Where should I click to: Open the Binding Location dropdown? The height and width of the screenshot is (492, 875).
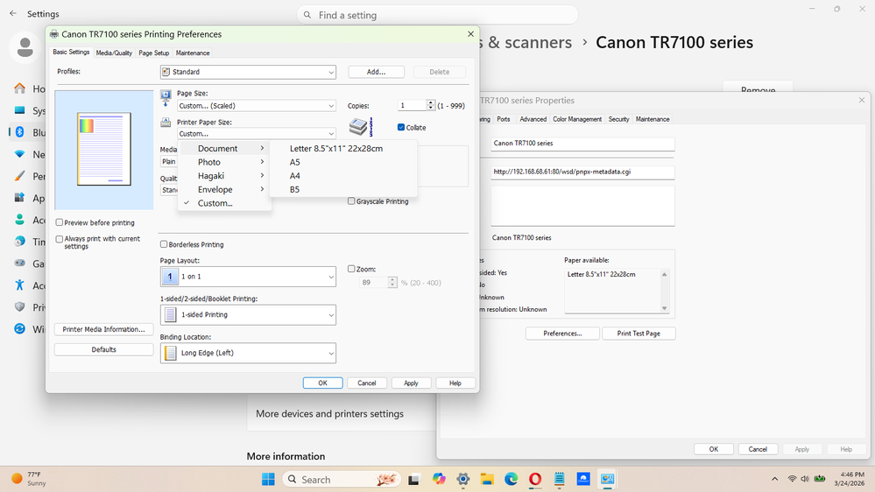pyautogui.click(x=249, y=353)
